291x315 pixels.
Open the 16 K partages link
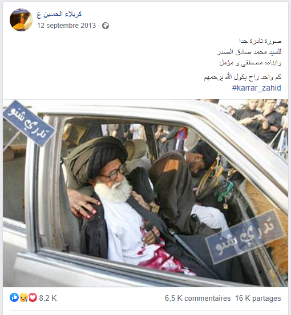tap(258, 298)
